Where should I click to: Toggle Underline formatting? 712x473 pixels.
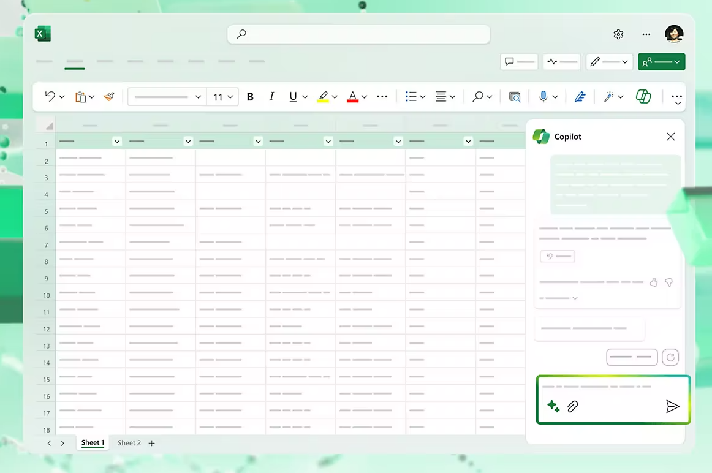click(293, 96)
